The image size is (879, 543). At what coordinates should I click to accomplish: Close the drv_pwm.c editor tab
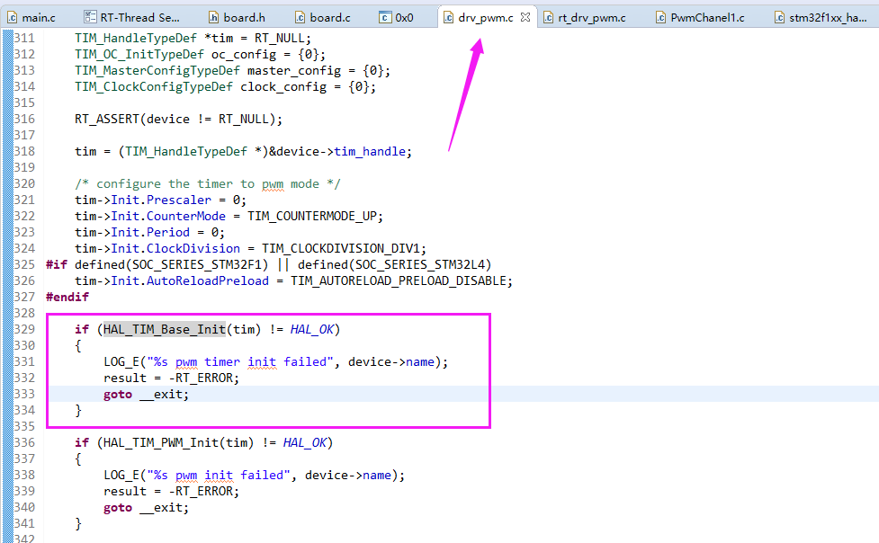coord(526,17)
